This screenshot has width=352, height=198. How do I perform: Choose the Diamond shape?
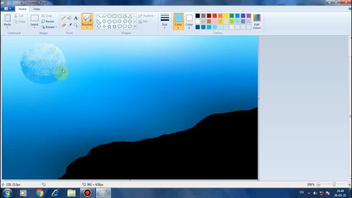[104, 21]
